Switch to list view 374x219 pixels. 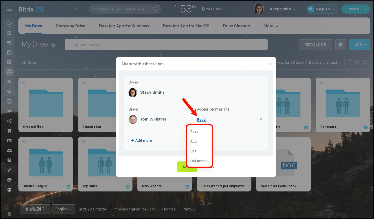click(350, 62)
